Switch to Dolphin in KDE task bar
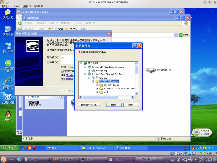 pos(37,159)
